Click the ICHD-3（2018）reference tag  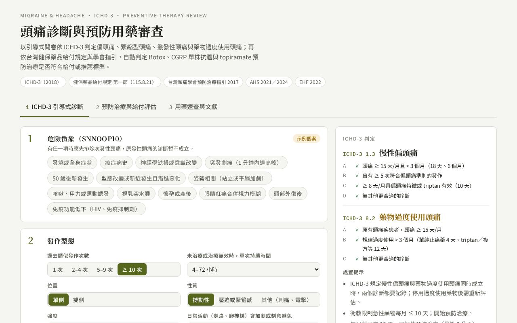(x=43, y=82)
